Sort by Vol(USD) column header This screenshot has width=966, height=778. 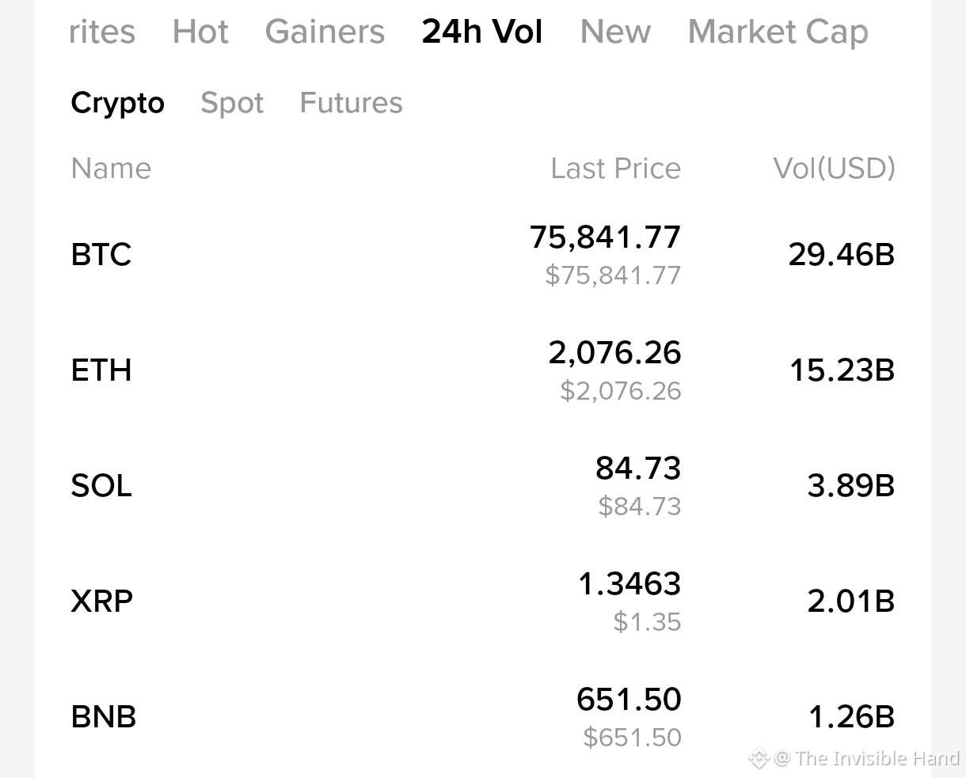point(835,169)
